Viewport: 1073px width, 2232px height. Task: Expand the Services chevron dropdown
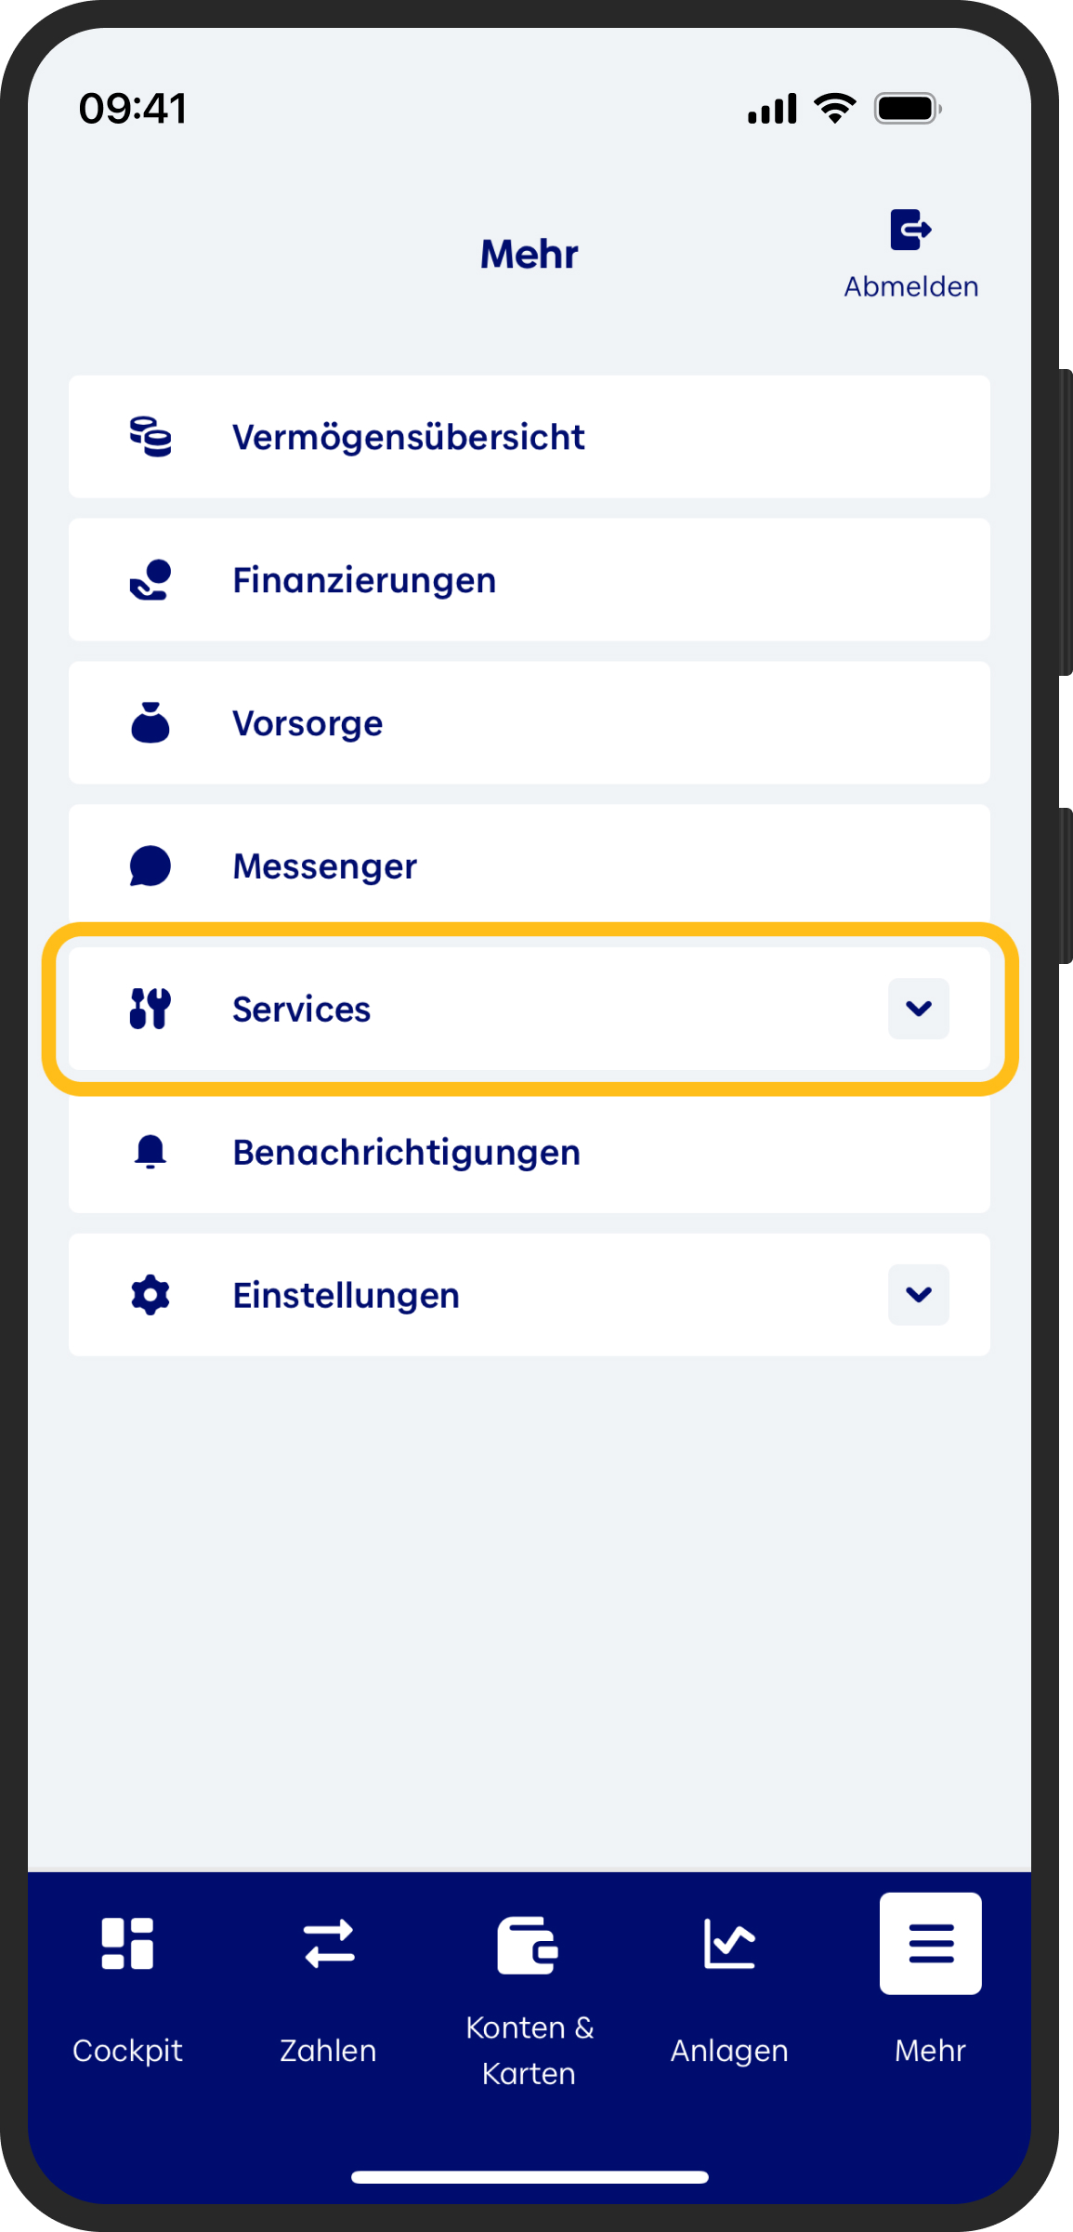pos(918,1009)
